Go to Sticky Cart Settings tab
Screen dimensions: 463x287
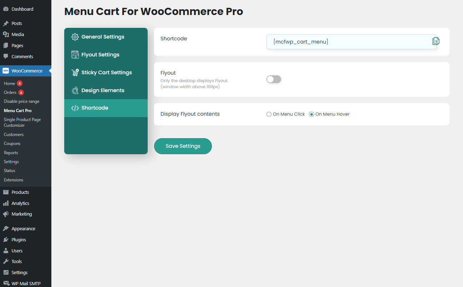coord(106,72)
